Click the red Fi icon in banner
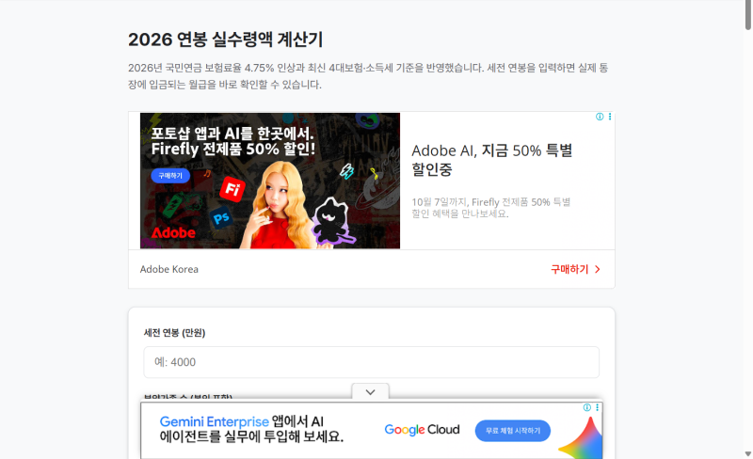The height and width of the screenshot is (459, 753). [232, 189]
